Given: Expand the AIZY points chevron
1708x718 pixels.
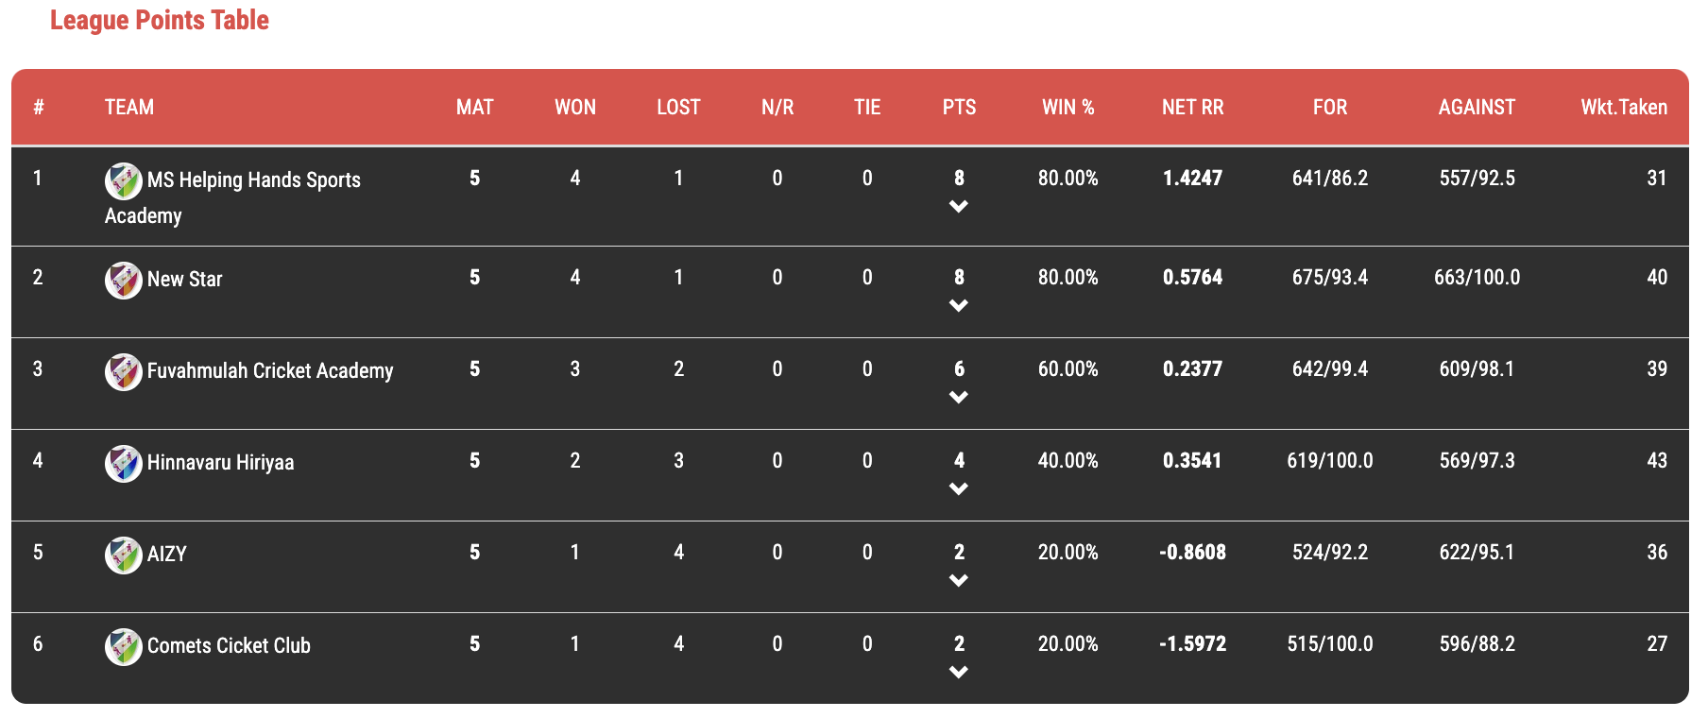Looking at the screenshot, I should pos(959,581).
